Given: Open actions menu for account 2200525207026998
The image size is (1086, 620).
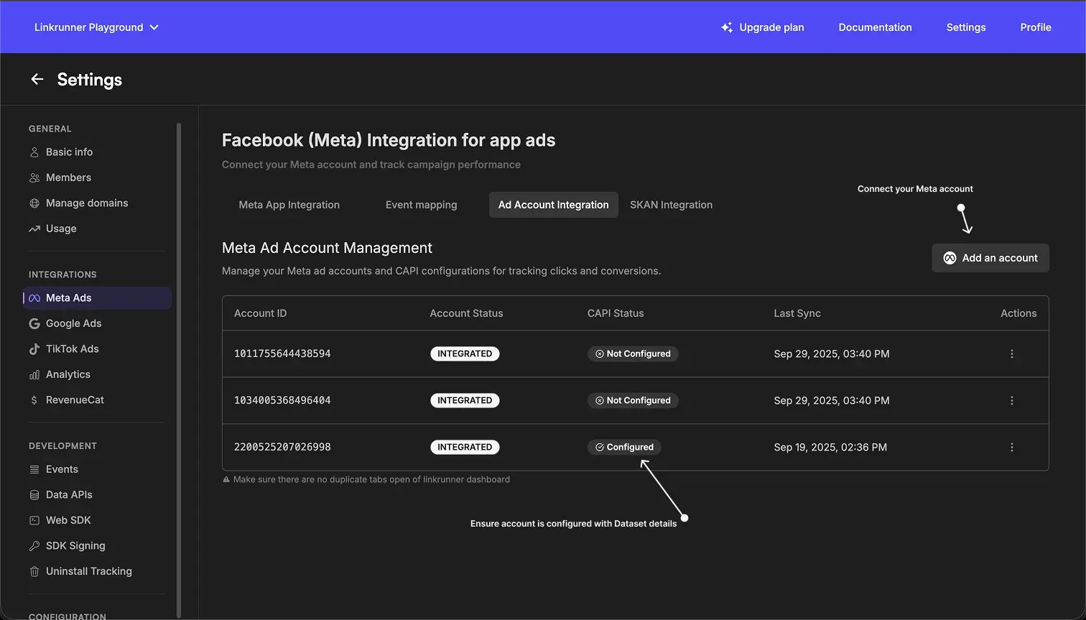Looking at the screenshot, I should 1011,447.
